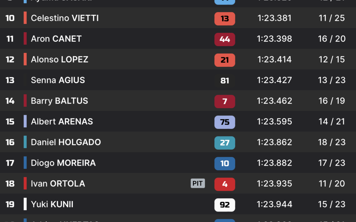
Task: Click position 14 for Barry BALTUS
Action: click(x=10, y=101)
